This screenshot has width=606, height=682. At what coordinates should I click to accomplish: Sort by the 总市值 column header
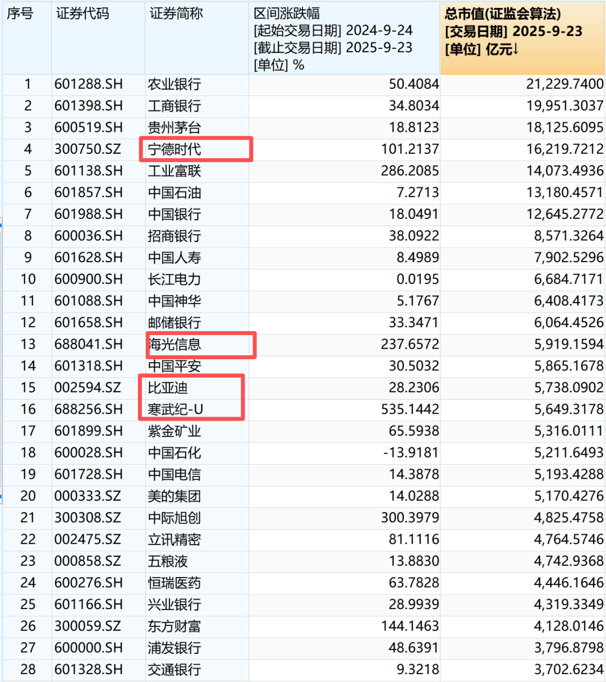click(523, 38)
